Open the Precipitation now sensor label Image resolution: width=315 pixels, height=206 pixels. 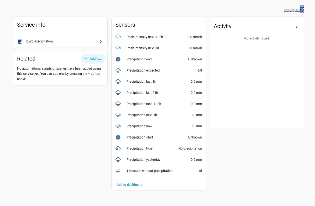coord(139,126)
